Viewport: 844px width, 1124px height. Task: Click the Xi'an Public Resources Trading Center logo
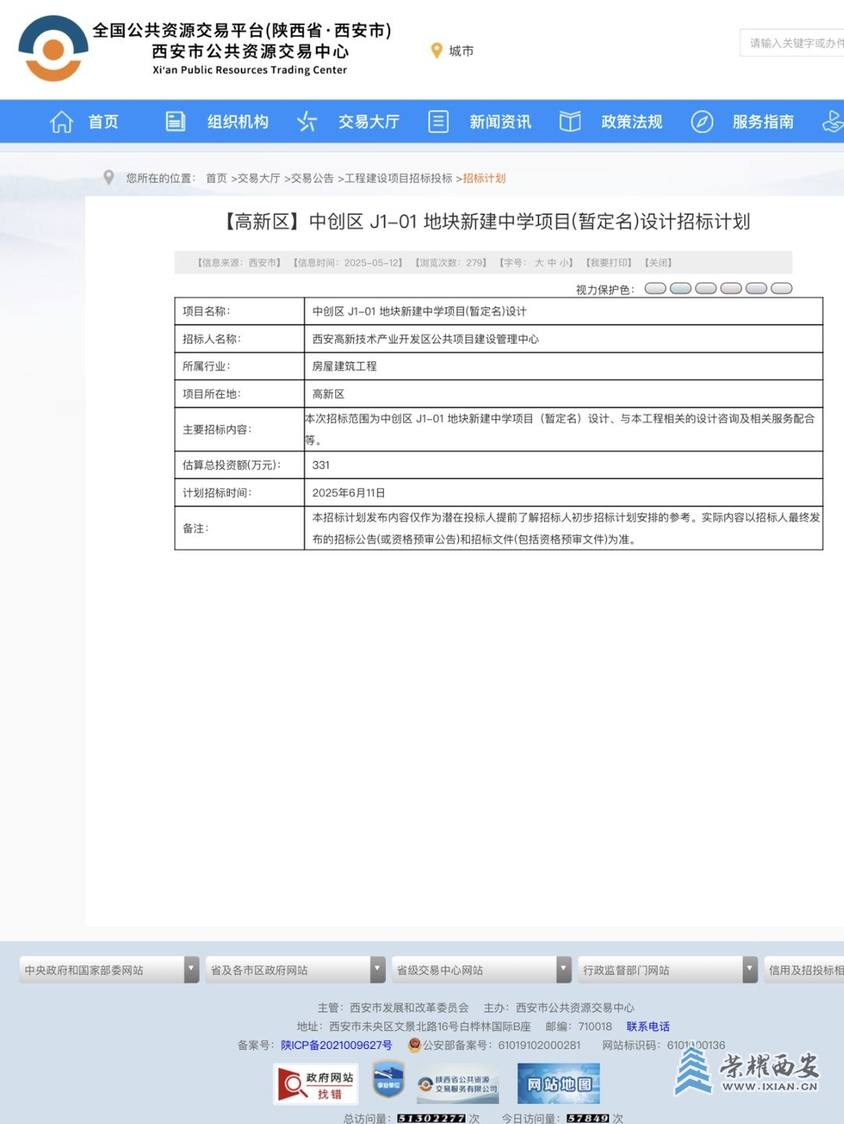(x=53, y=48)
